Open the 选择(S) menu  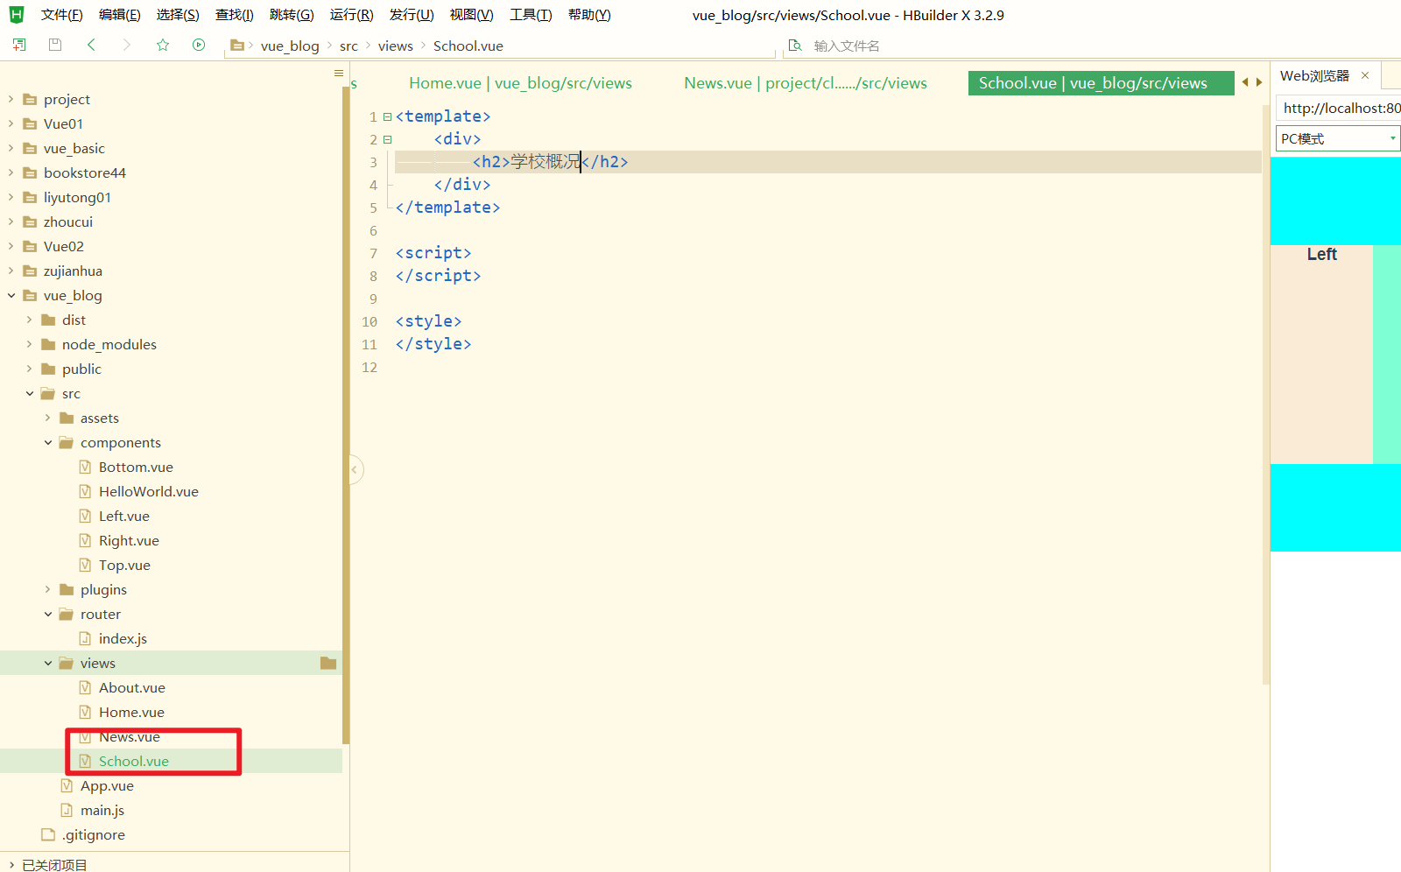click(178, 15)
